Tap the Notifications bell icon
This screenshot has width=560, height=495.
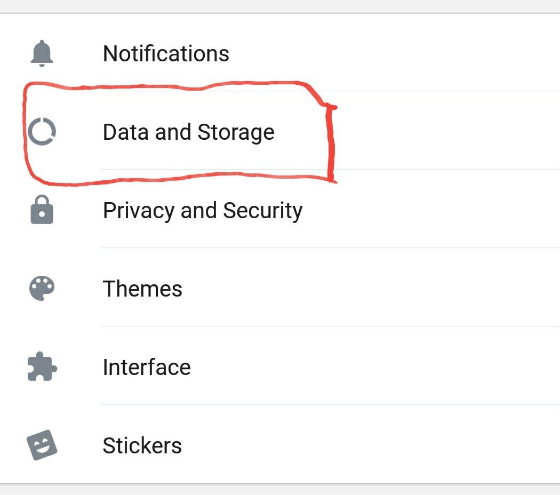(42, 53)
